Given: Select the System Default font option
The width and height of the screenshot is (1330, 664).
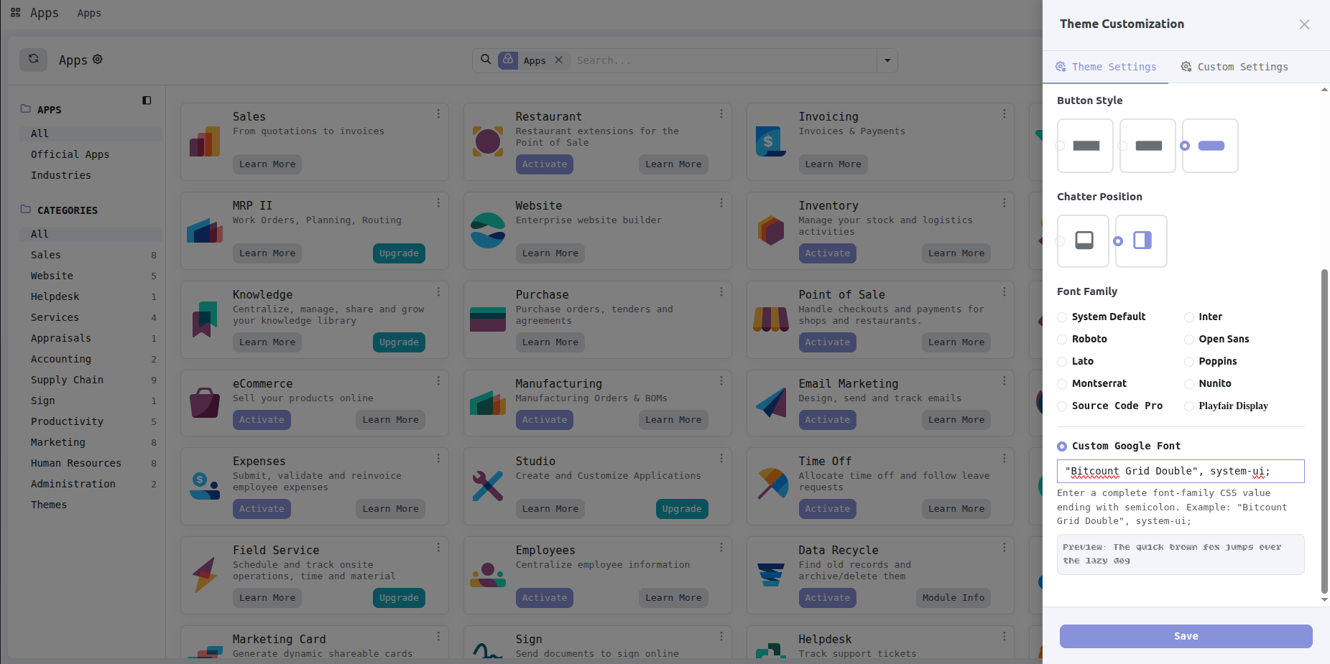Looking at the screenshot, I should pos(1062,317).
